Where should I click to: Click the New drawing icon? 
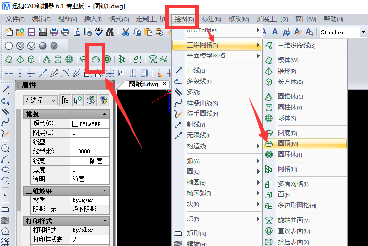tap(9, 32)
